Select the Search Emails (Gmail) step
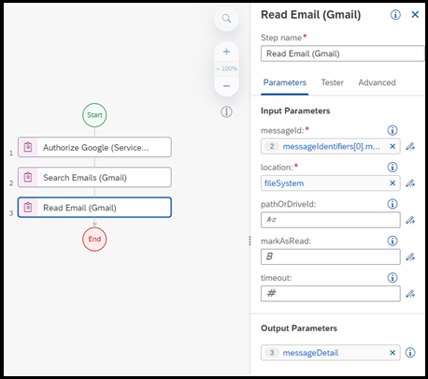The image size is (428, 379). (x=94, y=178)
